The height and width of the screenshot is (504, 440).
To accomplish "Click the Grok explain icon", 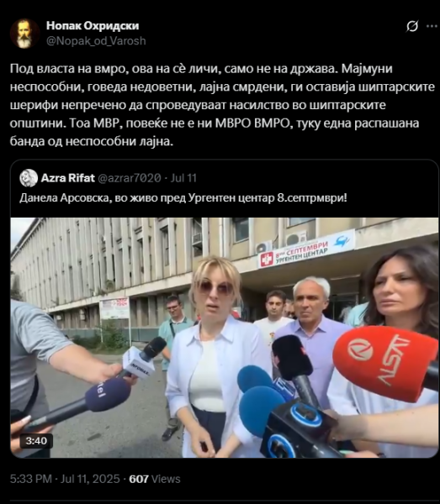I will point(411,26).
